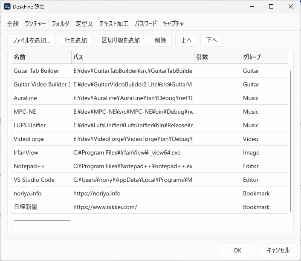
Task: Move the row up with 上へ
Action: tap(186, 40)
